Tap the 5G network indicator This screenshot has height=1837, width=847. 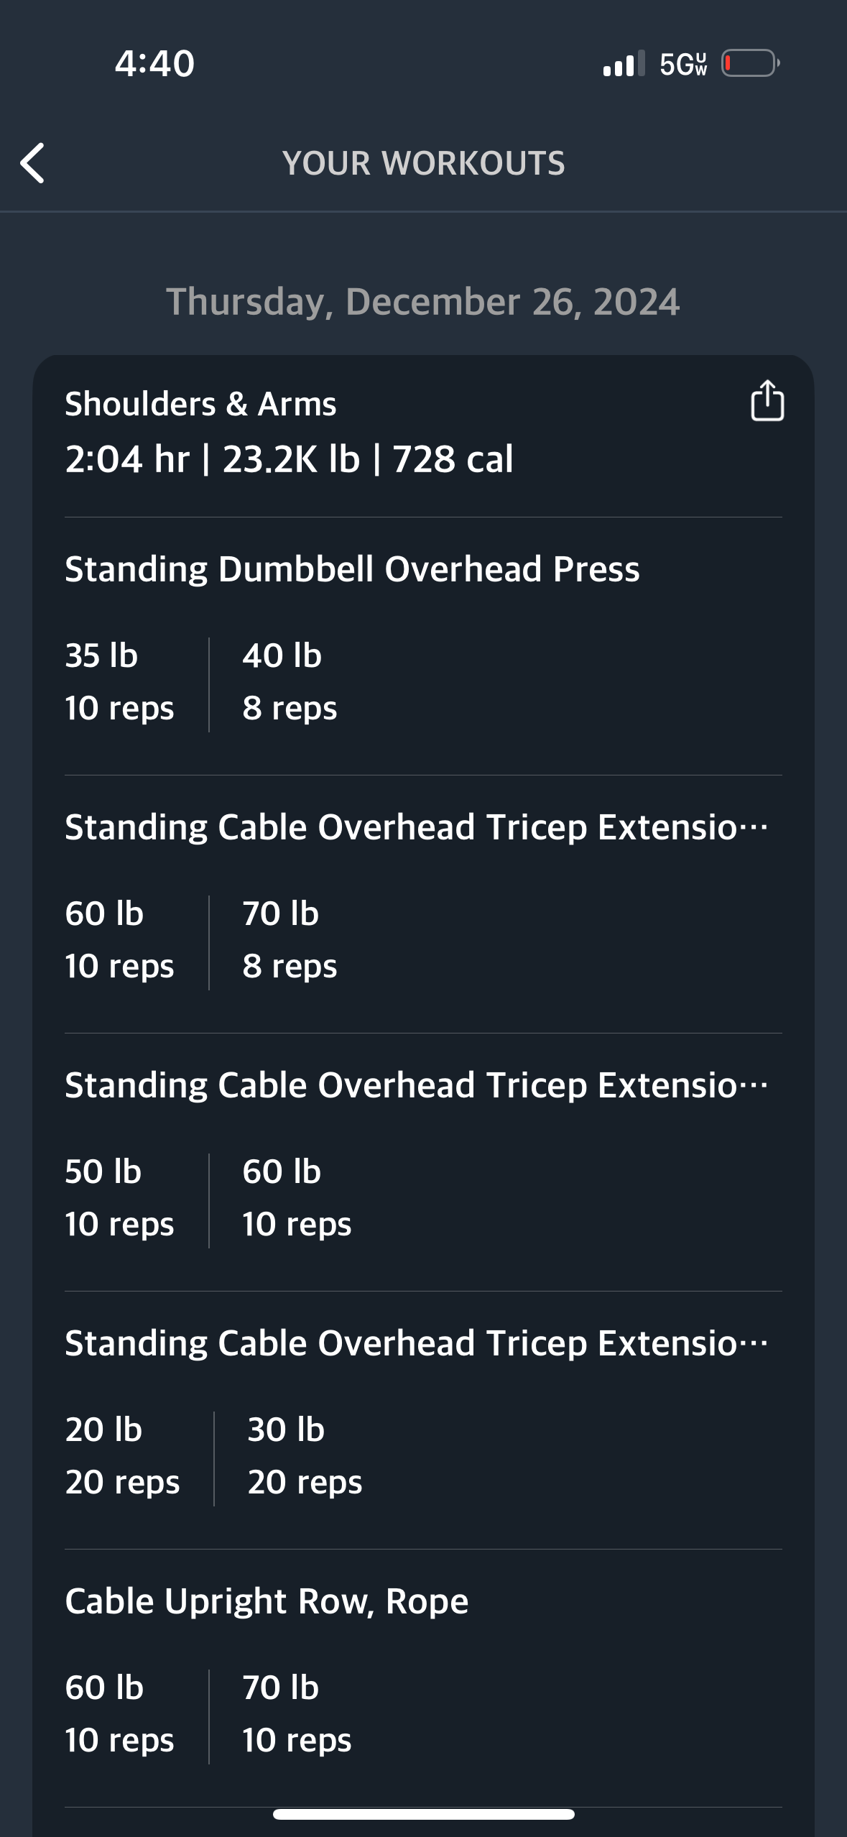point(682,64)
